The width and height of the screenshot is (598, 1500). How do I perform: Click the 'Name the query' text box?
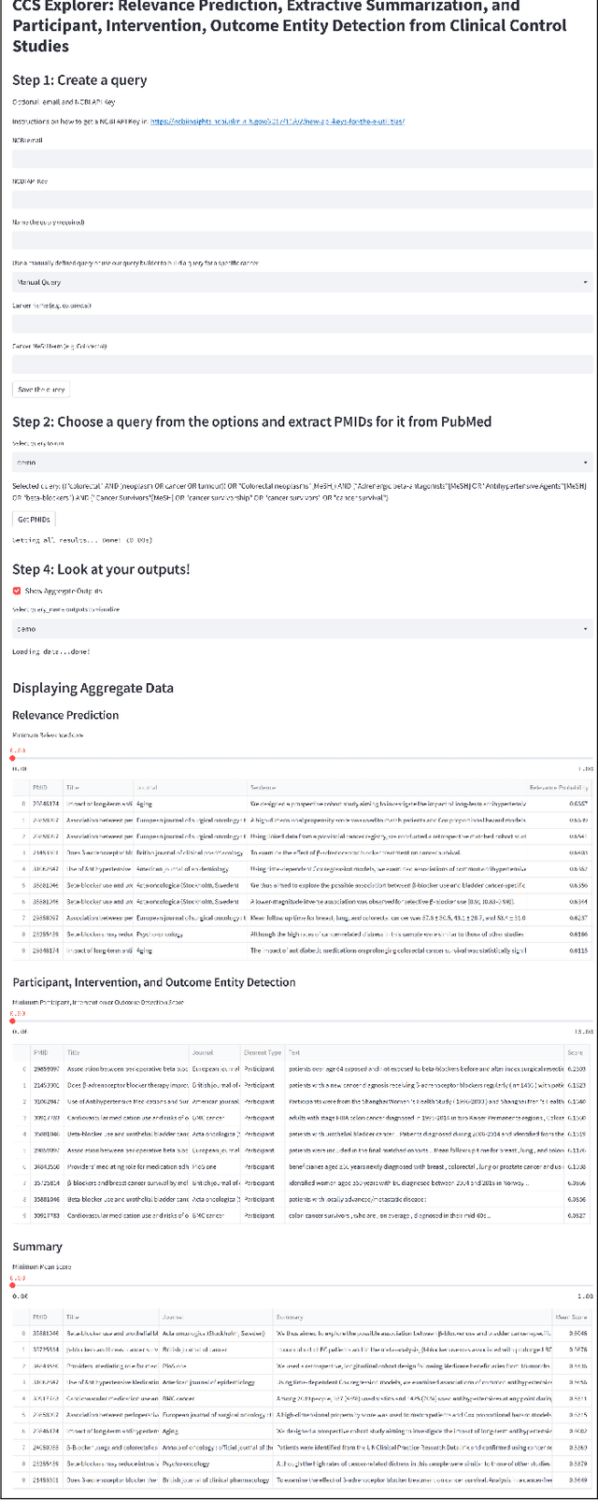(299, 241)
